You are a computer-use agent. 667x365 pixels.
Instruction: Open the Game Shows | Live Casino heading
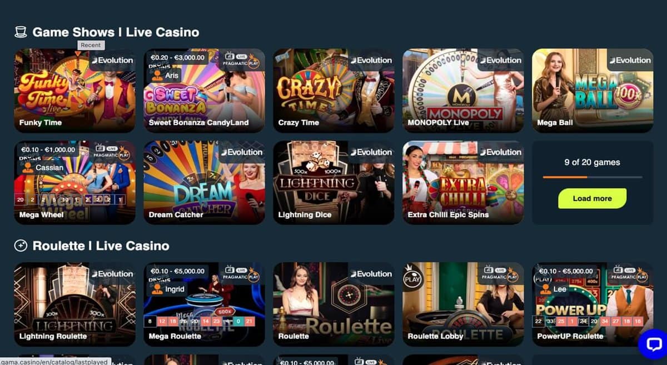coord(116,32)
